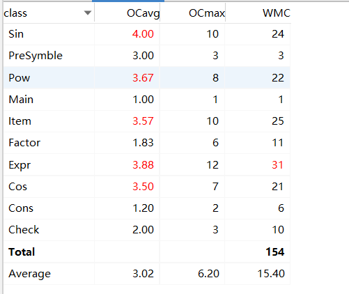Sort by OCavg column header
This screenshot has width=349, height=294.
pos(127,13)
